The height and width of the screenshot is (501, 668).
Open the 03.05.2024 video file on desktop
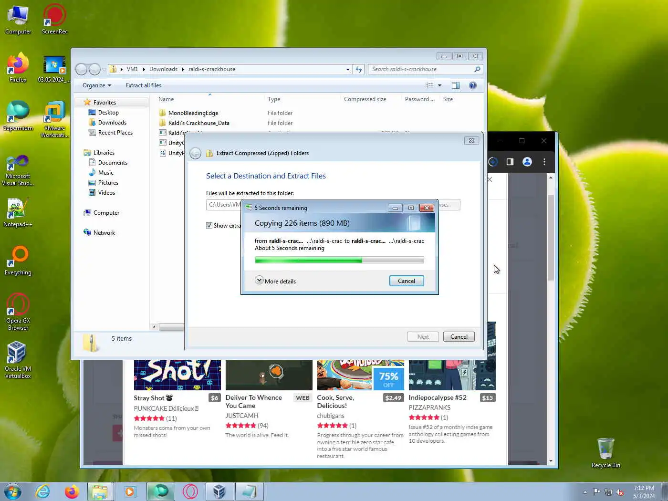[x=54, y=69]
